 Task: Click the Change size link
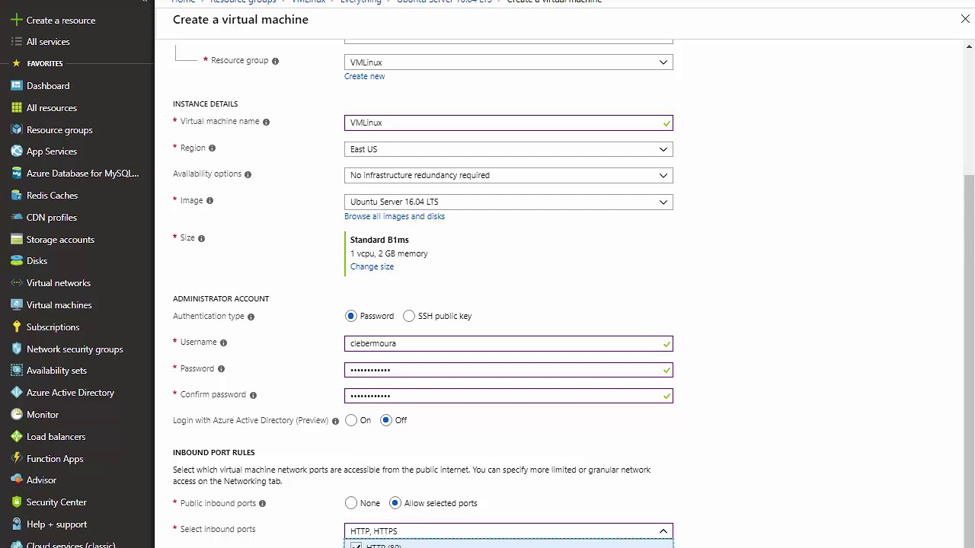(x=372, y=266)
